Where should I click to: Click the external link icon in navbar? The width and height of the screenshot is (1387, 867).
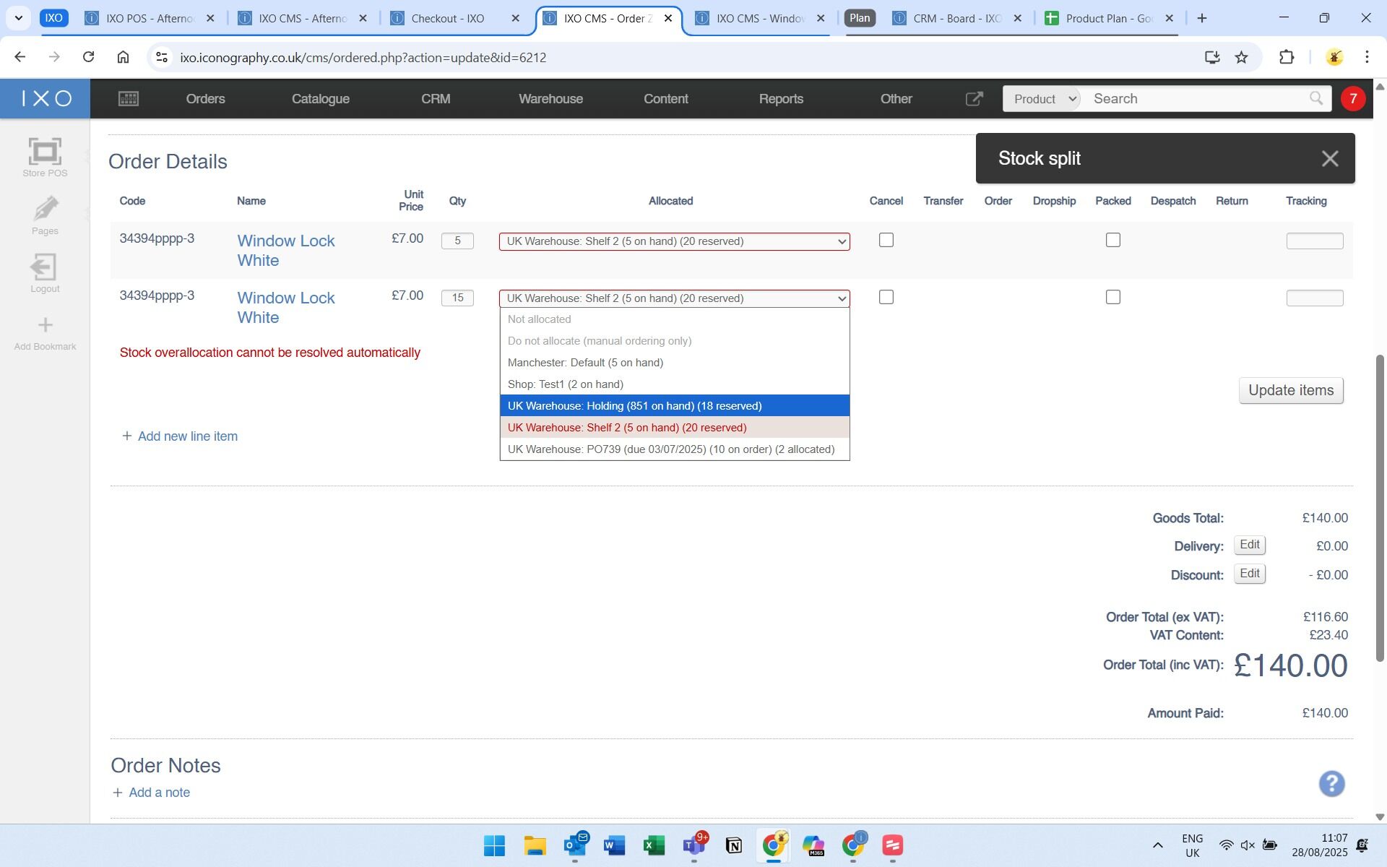(974, 99)
